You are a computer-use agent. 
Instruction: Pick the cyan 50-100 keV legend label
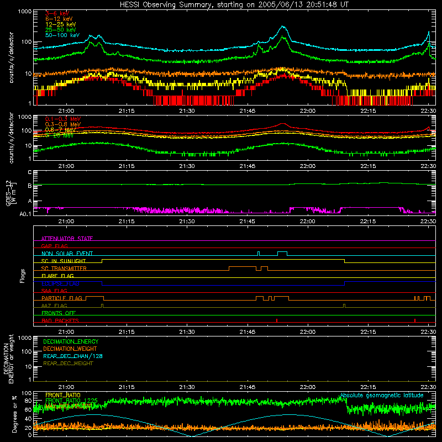[62, 35]
